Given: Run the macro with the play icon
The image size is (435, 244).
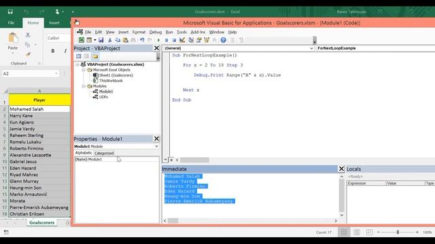Looking at the screenshot, I should click(x=158, y=40).
